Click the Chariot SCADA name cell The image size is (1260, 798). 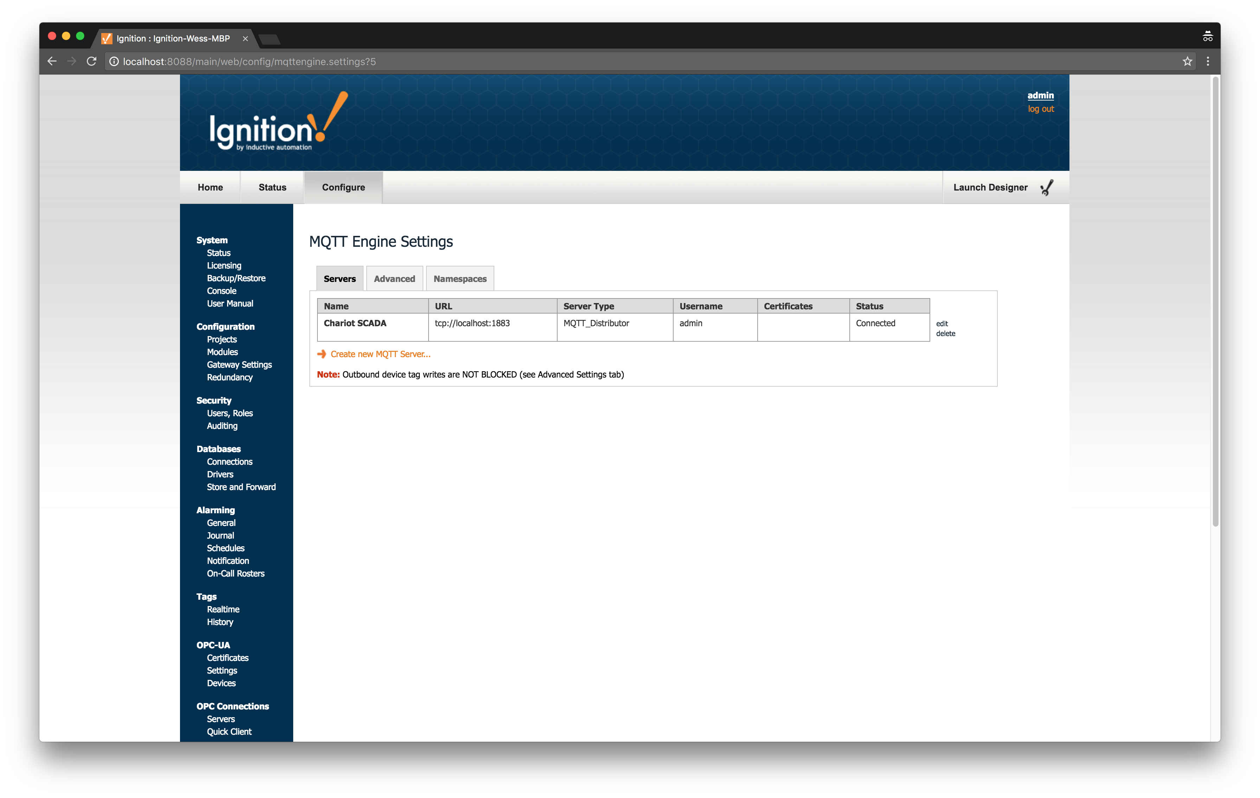pyautogui.click(x=373, y=328)
